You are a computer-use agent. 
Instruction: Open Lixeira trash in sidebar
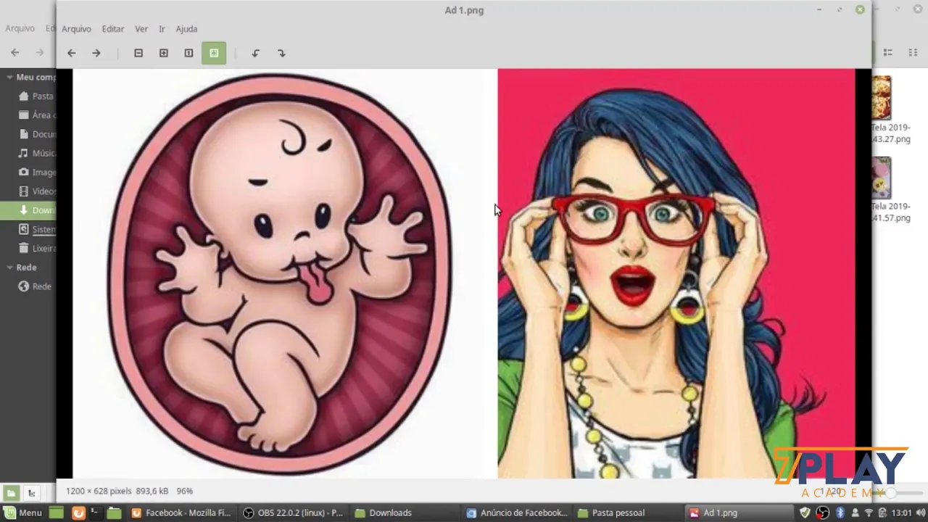tap(36, 248)
